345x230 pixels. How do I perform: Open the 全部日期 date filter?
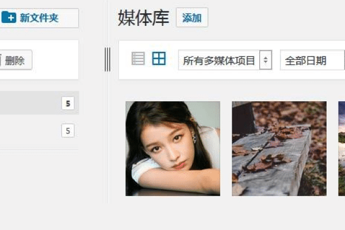point(312,60)
